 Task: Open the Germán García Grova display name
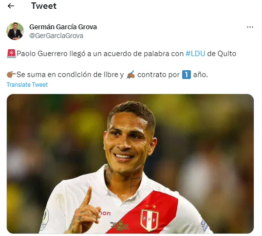63,27
